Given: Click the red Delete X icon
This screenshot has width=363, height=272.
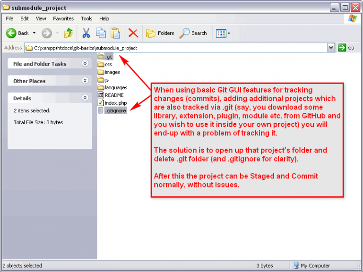Looking at the screenshot, I should click(x=133, y=33).
